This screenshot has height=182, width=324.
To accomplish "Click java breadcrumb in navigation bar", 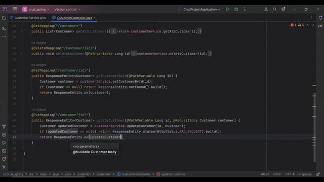I will pyautogui.click(x=56, y=174).
